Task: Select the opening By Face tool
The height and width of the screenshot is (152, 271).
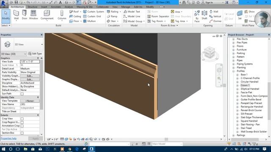Action: click(x=197, y=16)
